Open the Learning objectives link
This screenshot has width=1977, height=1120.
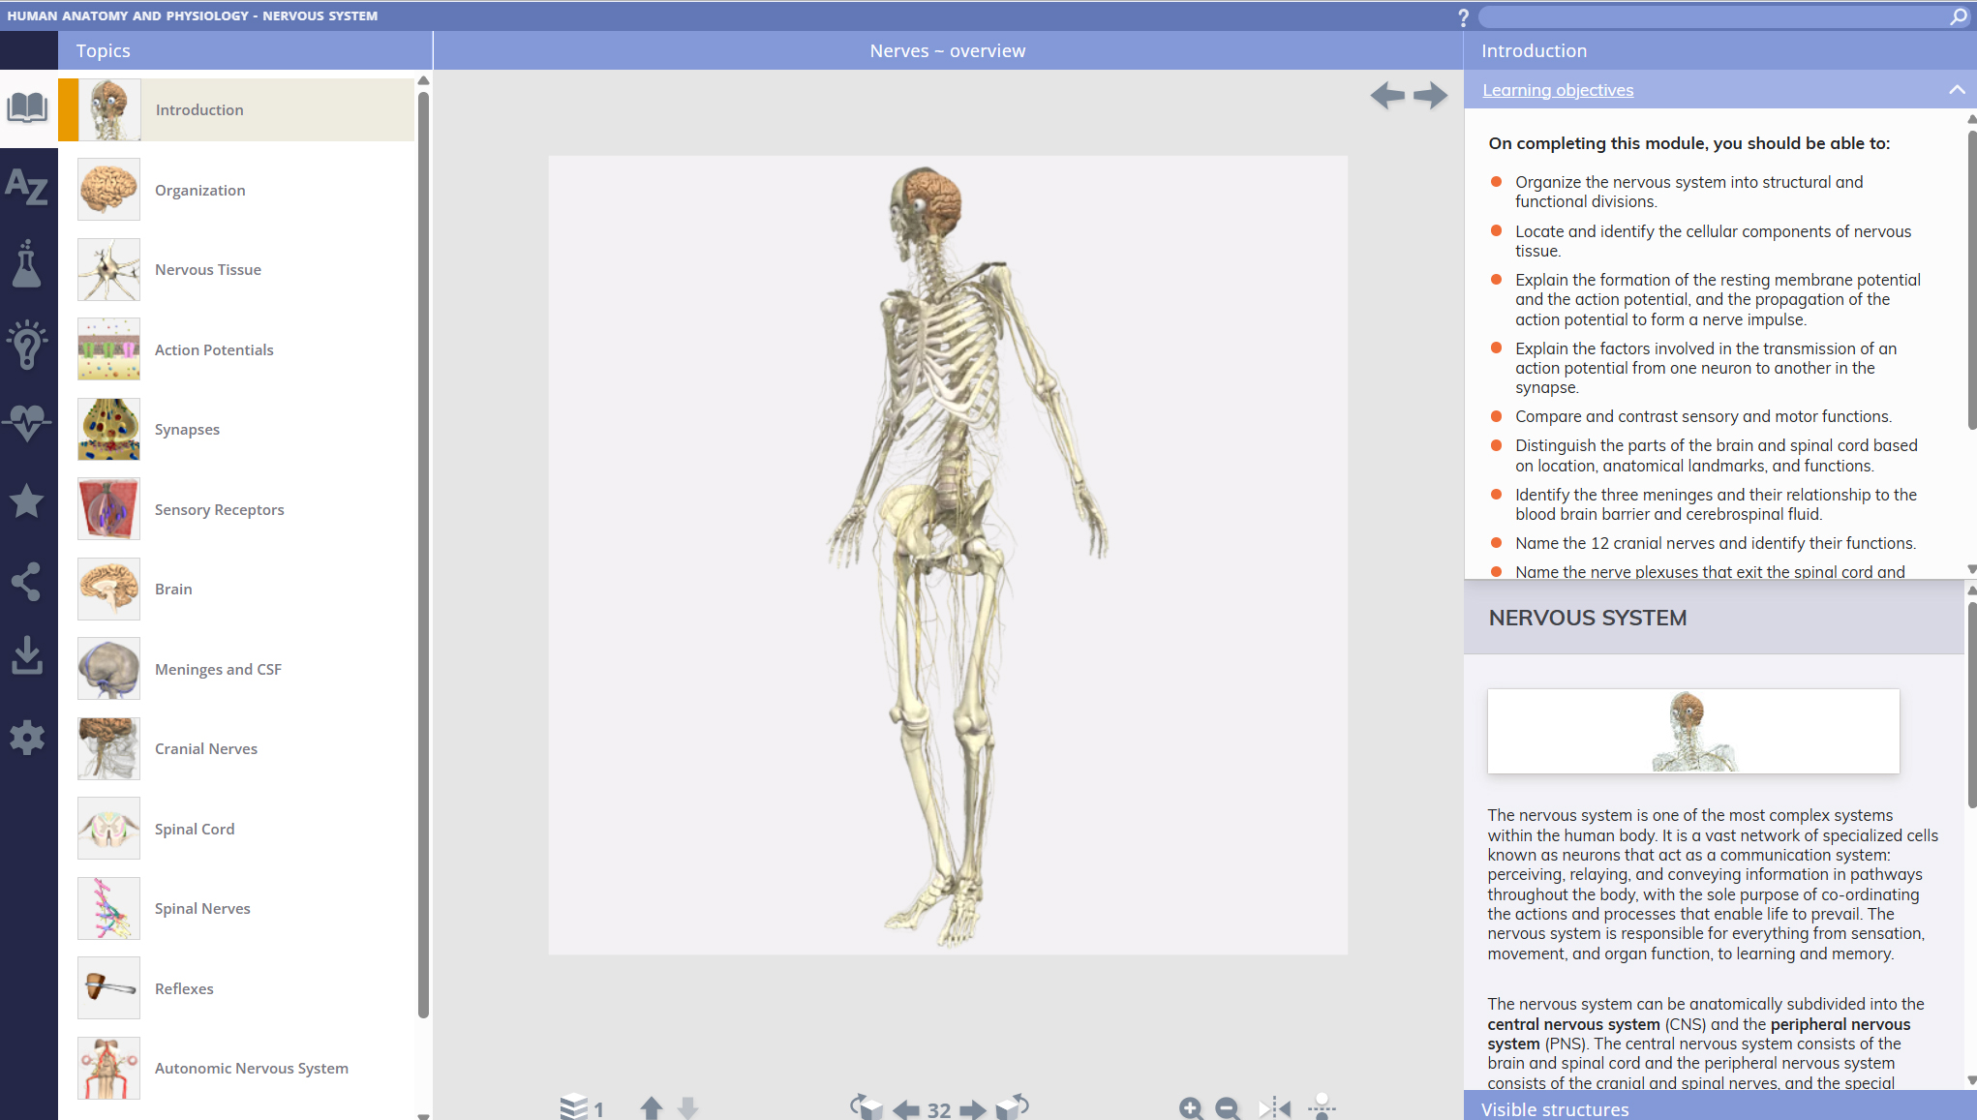pos(1558,90)
